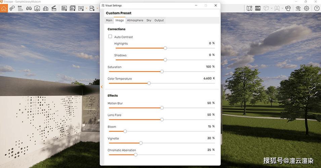
Task: Open the minimap location icon
Action: click(249, 8)
